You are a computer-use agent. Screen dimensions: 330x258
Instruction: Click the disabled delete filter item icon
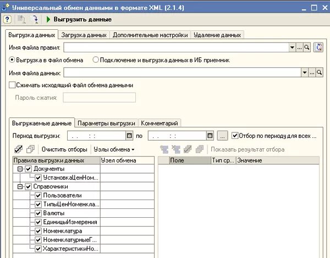coord(176,149)
